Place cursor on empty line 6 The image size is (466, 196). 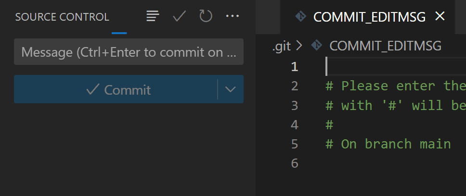(x=385, y=163)
